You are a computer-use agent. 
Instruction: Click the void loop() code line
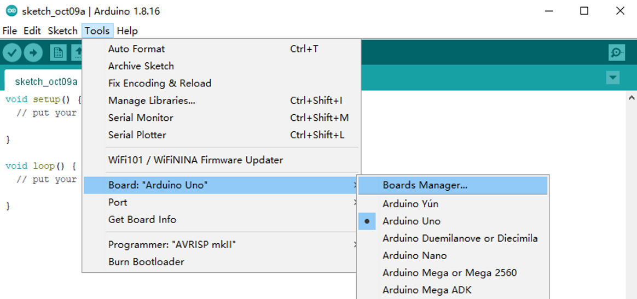coord(41,166)
